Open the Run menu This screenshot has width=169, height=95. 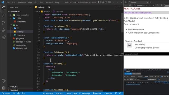[x=41, y=2]
